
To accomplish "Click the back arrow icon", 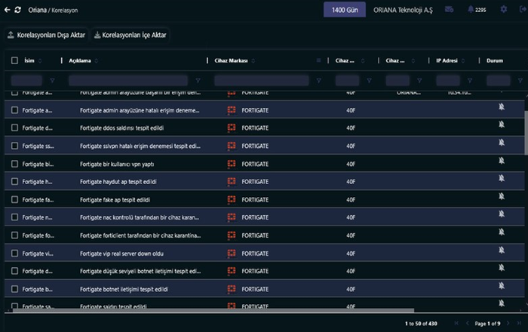I will pyautogui.click(x=7, y=10).
